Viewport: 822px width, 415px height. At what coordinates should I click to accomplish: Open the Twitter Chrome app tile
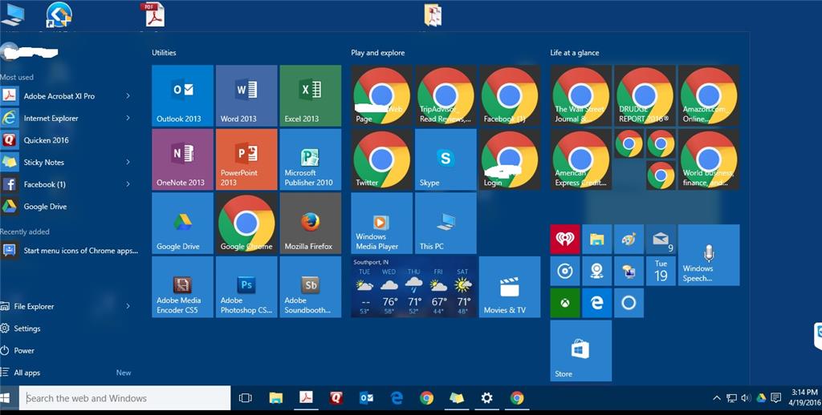pos(381,159)
